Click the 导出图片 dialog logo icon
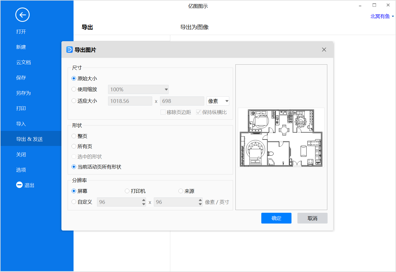396x272 pixels. (70, 50)
